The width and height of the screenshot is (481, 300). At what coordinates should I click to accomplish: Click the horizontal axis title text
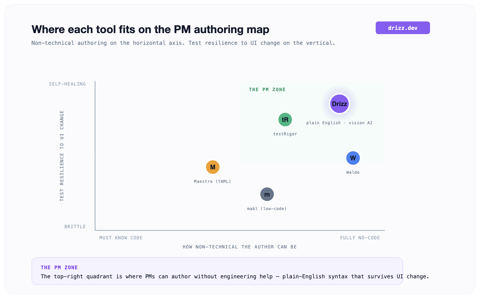pos(240,247)
